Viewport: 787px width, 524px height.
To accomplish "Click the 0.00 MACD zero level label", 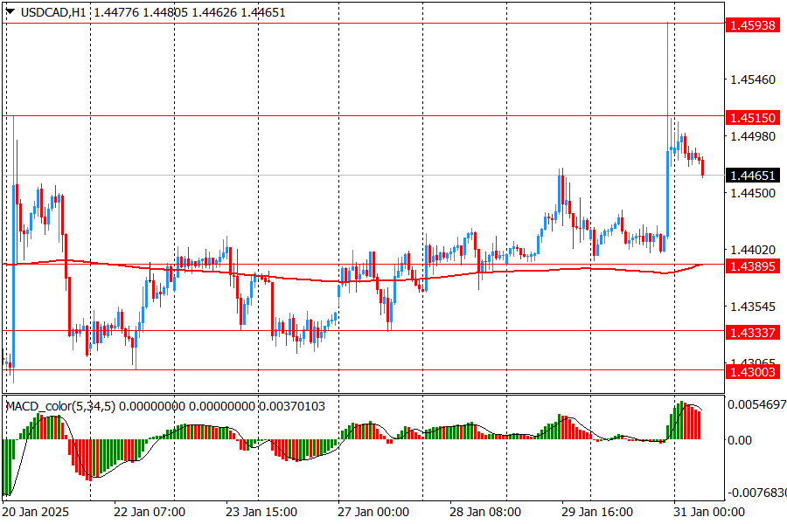I will pos(740,440).
